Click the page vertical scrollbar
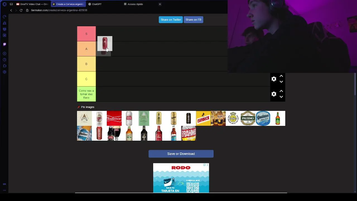 (x=355, y=84)
